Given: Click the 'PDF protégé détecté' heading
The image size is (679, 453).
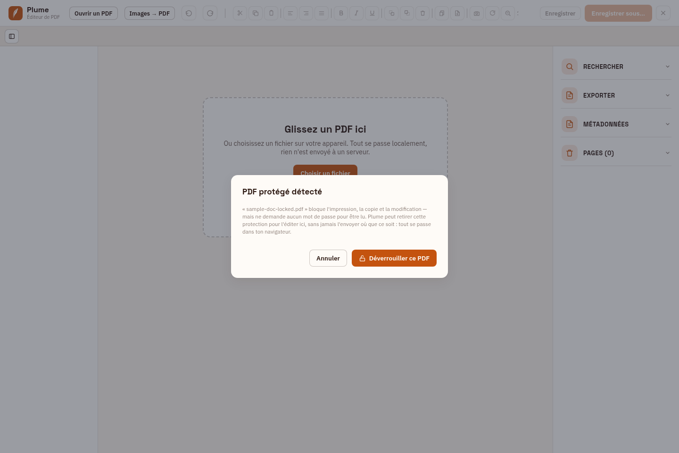Looking at the screenshot, I should tap(282, 192).
